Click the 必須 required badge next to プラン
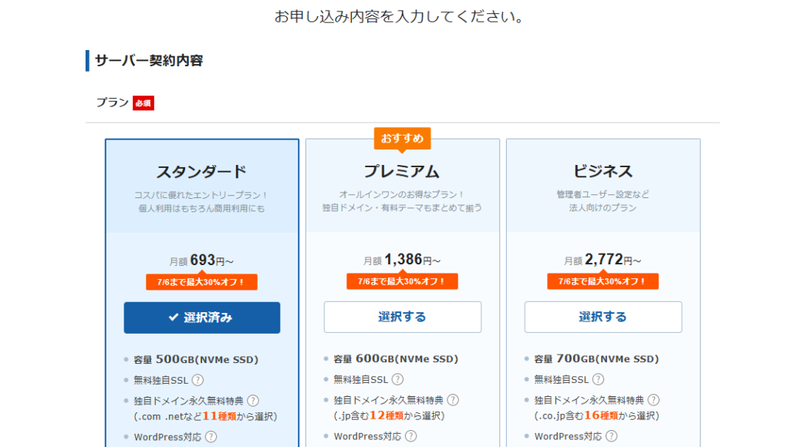This screenshot has height=447, width=790. 143,103
